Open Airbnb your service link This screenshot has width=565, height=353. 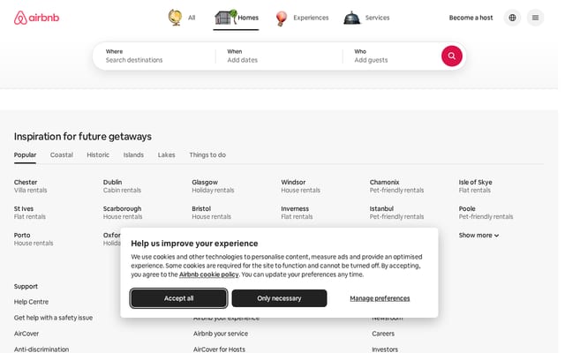point(221,334)
